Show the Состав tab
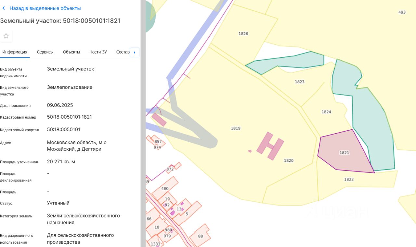 (x=123, y=52)
